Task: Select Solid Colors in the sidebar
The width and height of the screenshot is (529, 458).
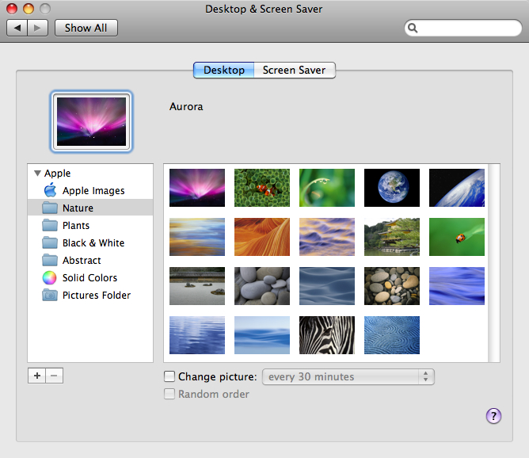Action: [x=90, y=278]
